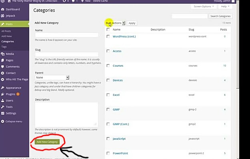This screenshot has width=250, height=159.
Task: Click the search categories text box
Action: pyautogui.click(x=190, y=16)
